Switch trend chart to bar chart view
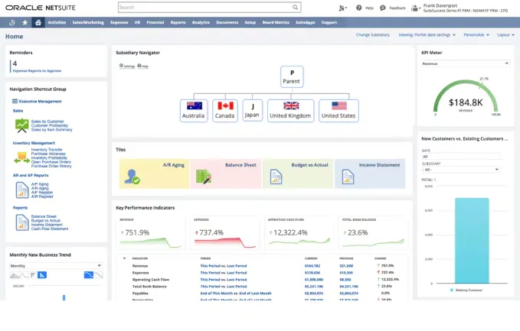The width and height of the screenshot is (520, 331). pyautogui.click(x=43, y=274)
